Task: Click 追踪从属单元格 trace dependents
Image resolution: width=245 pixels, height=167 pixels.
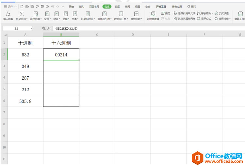Action: coord(184,19)
